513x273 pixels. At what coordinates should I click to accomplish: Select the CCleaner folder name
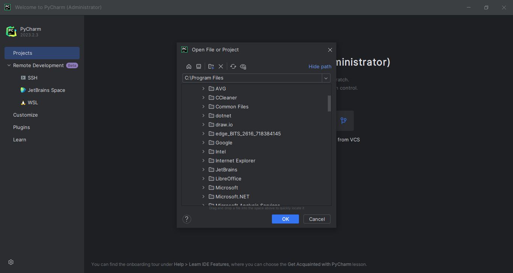pyautogui.click(x=226, y=97)
